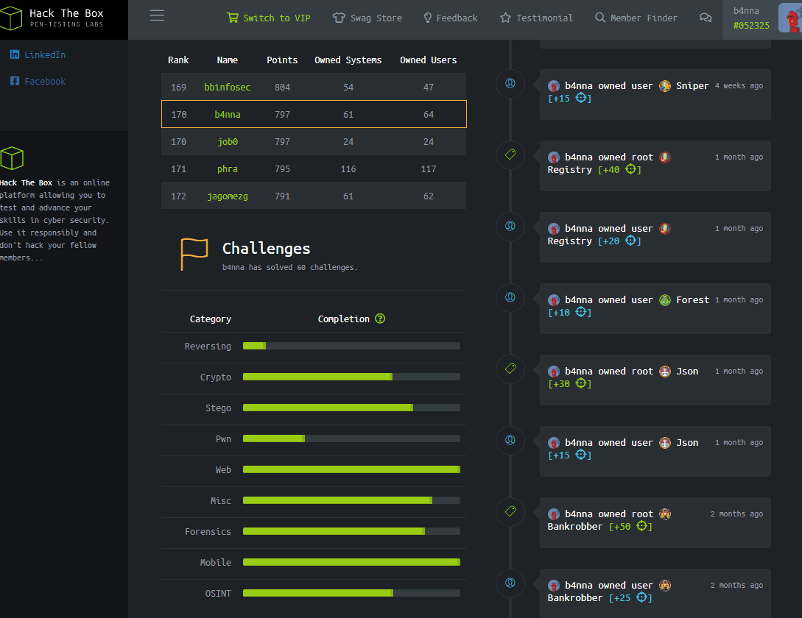Click the magnifier Member Finder icon
The image size is (802, 618).
pyautogui.click(x=600, y=18)
